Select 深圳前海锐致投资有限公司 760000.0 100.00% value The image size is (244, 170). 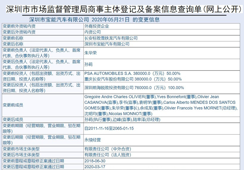click(x=134, y=88)
